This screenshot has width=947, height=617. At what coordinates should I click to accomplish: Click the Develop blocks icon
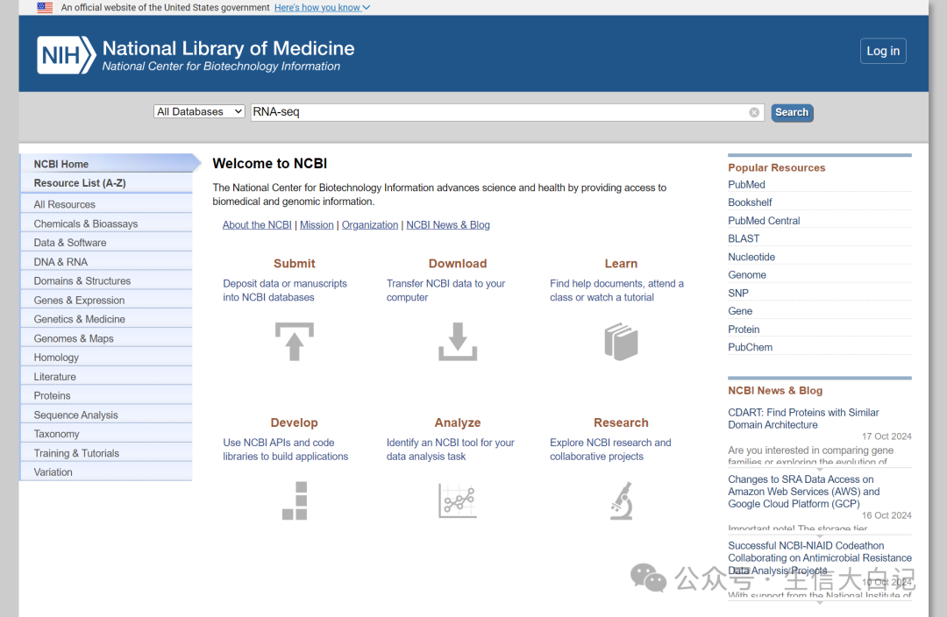294,500
